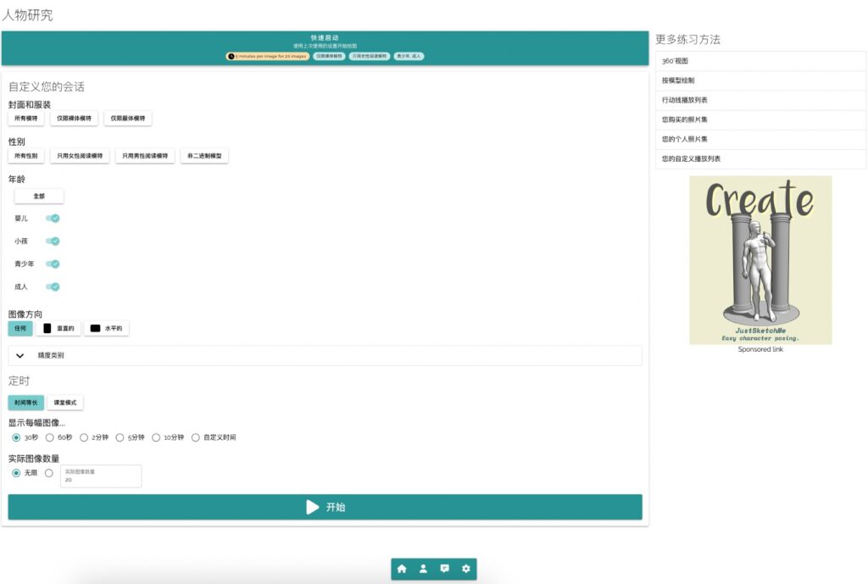Click the 所有性别 gender button
868x584 pixels.
point(26,156)
